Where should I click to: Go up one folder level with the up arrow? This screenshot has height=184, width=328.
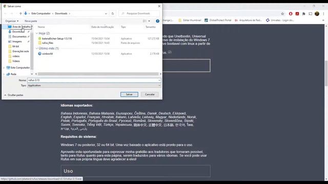(x=20, y=14)
